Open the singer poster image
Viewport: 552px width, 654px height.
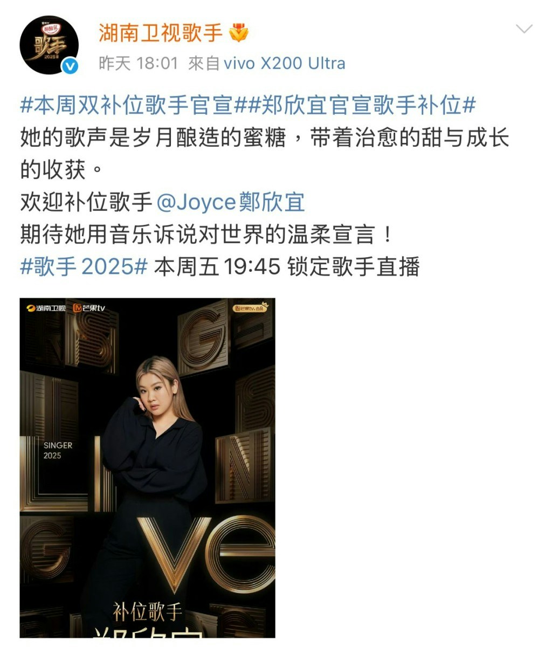[x=148, y=468]
